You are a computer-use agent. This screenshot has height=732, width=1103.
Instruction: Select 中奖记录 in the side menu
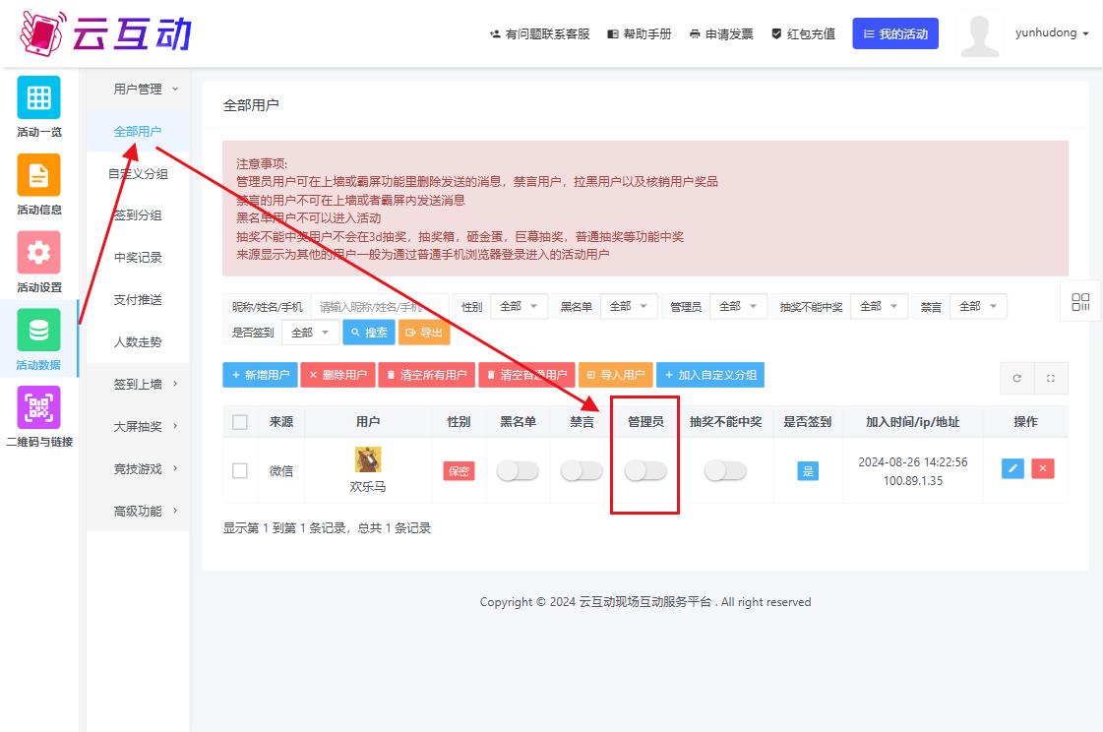138,258
